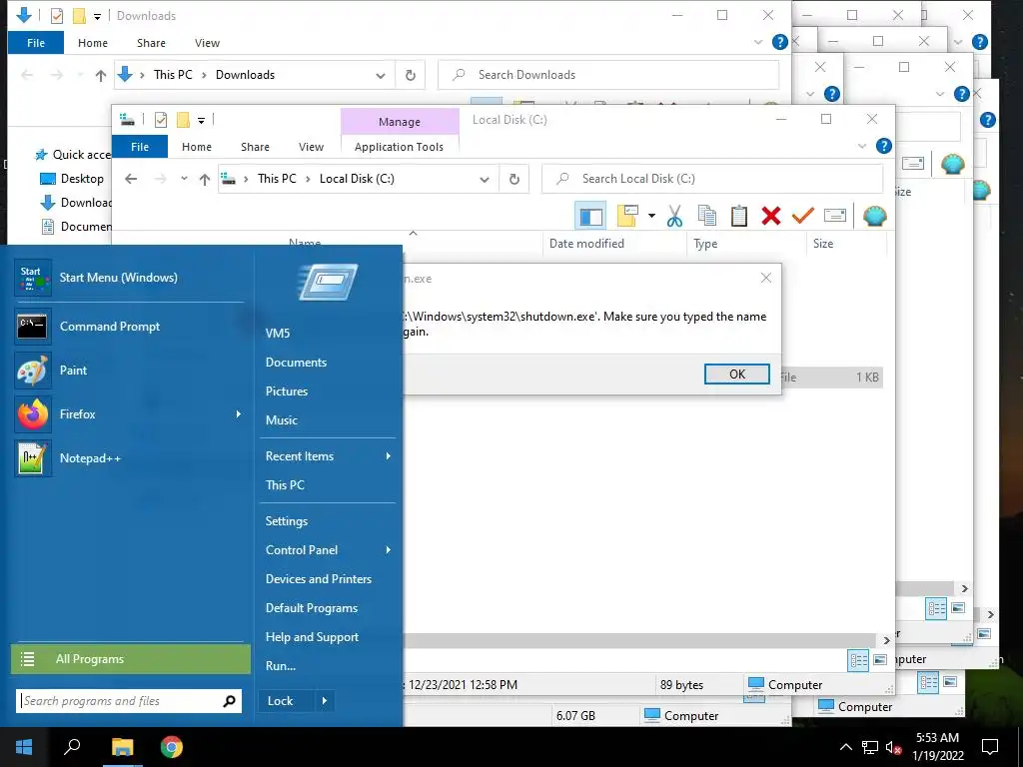Switch Local Disk window to large icons view
1023x767 pixels.
880,660
